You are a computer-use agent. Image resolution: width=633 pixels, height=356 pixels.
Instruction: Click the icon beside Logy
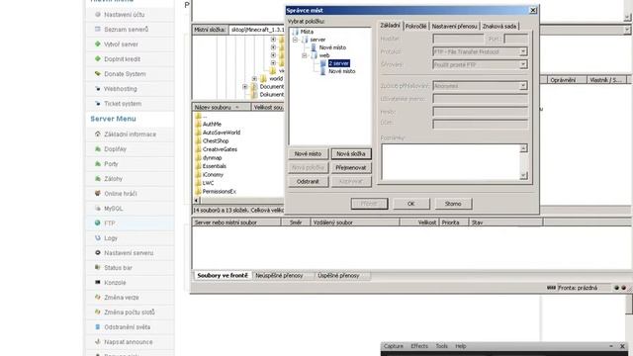tap(98, 237)
